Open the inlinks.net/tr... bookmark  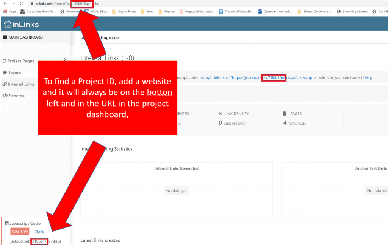pos(197,12)
